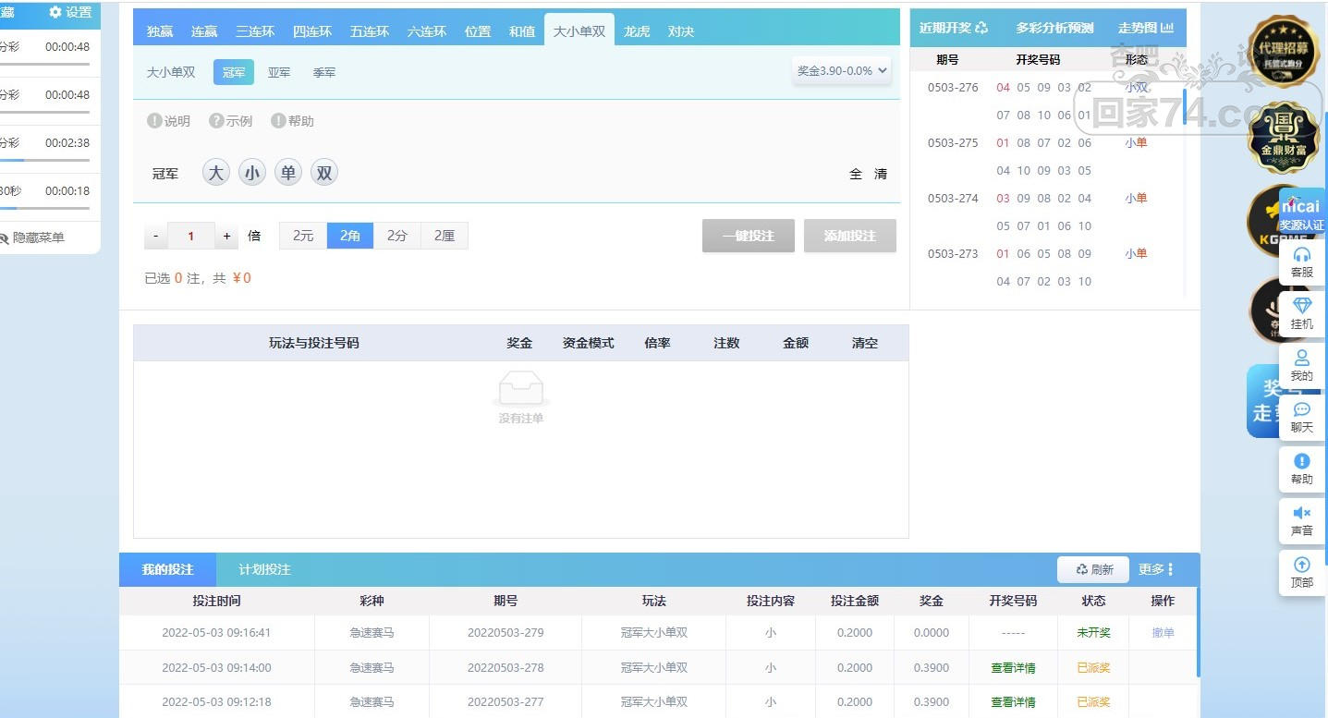Open 我的投注 tab

click(167, 569)
